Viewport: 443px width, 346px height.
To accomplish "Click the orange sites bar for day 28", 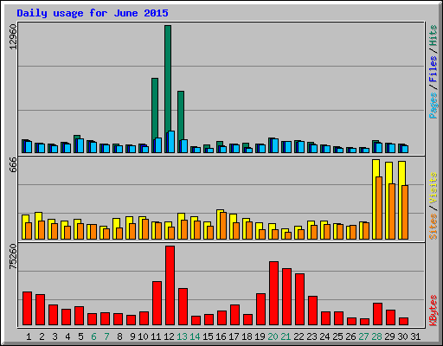I will 379,208.
